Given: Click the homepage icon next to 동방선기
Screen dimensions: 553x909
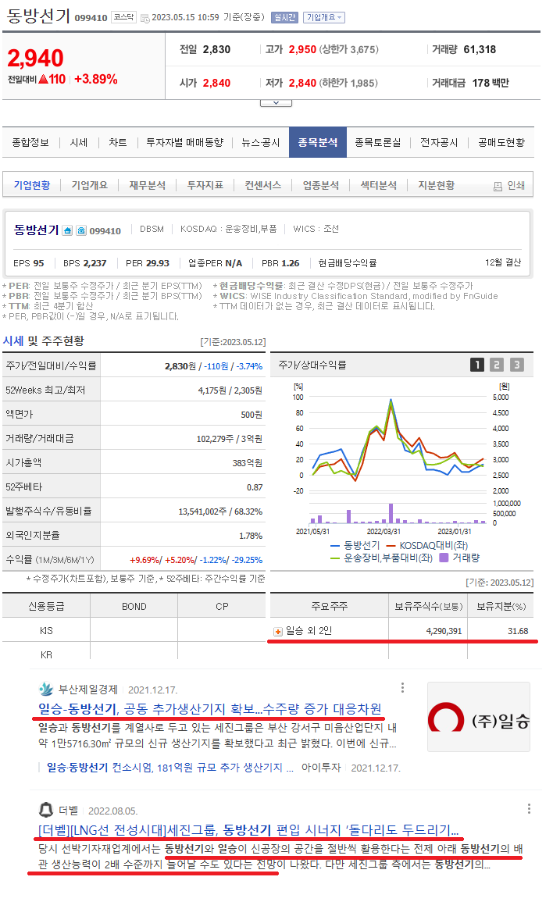Looking at the screenshot, I should [67, 230].
